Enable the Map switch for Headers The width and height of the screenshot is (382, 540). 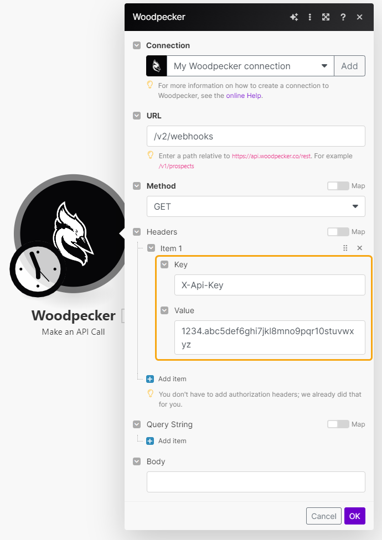coord(338,232)
